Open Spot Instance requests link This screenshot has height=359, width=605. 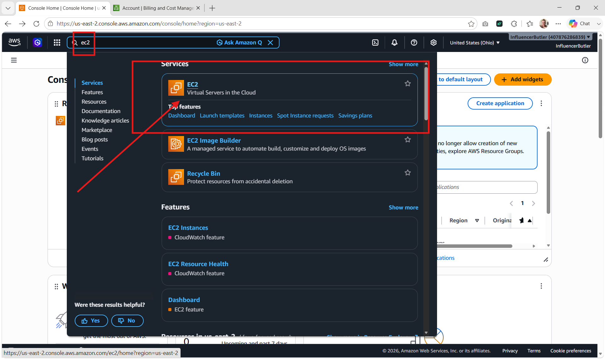click(x=305, y=116)
